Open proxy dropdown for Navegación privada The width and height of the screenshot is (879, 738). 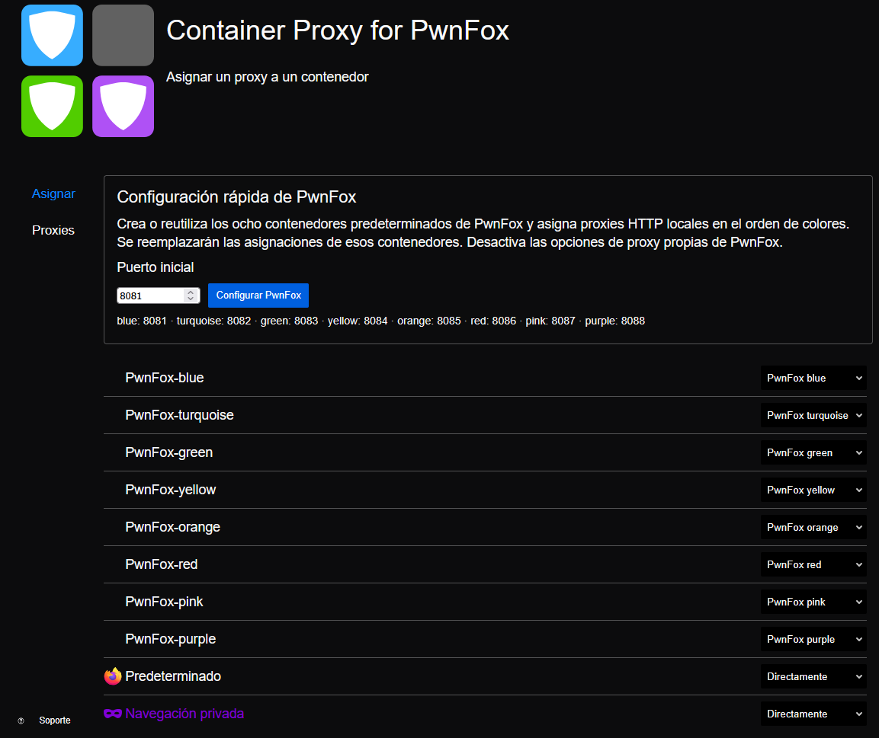pyautogui.click(x=813, y=714)
